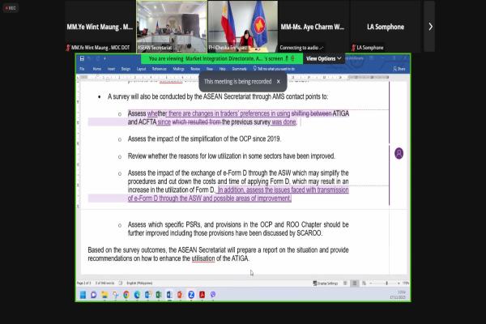Expand the View Options dropdown
The width and height of the screenshot is (486, 324).
pyautogui.click(x=323, y=58)
